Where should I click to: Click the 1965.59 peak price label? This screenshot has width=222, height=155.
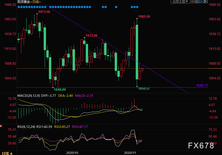144,17
